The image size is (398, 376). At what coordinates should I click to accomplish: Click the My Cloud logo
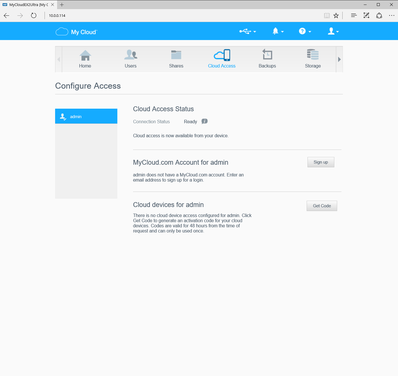[77, 32]
